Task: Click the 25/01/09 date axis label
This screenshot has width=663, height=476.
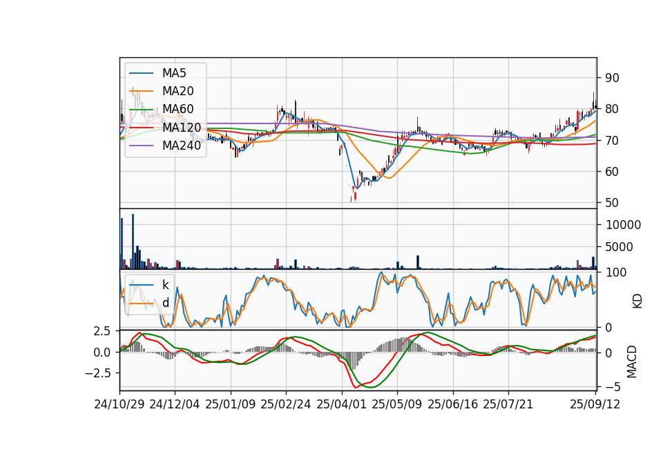Action: pyautogui.click(x=231, y=404)
